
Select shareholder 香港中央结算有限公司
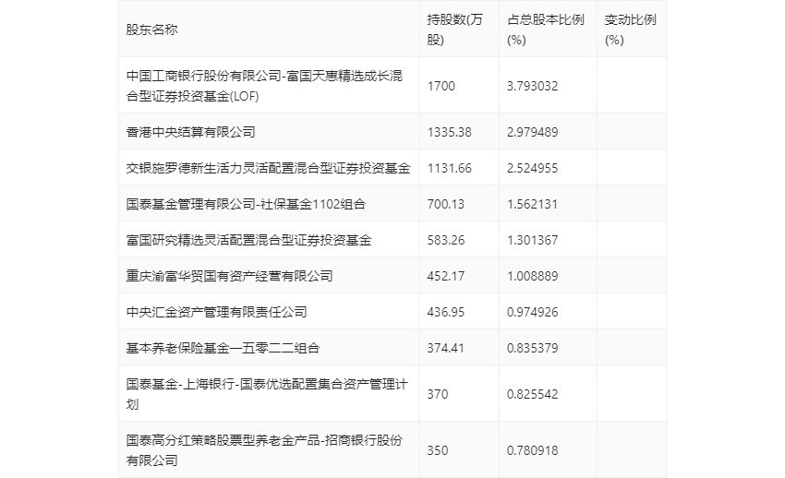click(x=191, y=132)
